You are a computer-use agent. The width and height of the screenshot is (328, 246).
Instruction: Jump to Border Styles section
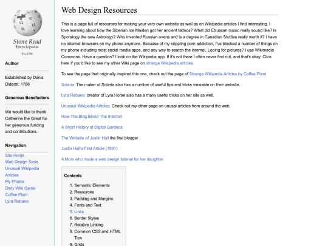pyautogui.click(x=87, y=218)
